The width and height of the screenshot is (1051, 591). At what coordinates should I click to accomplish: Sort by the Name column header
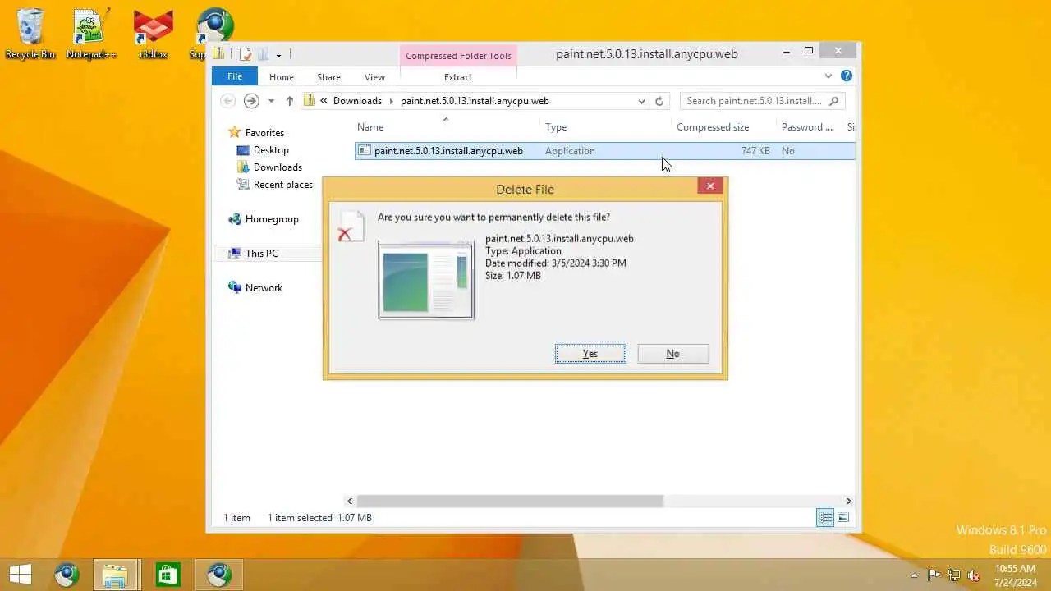tap(447, 127)
